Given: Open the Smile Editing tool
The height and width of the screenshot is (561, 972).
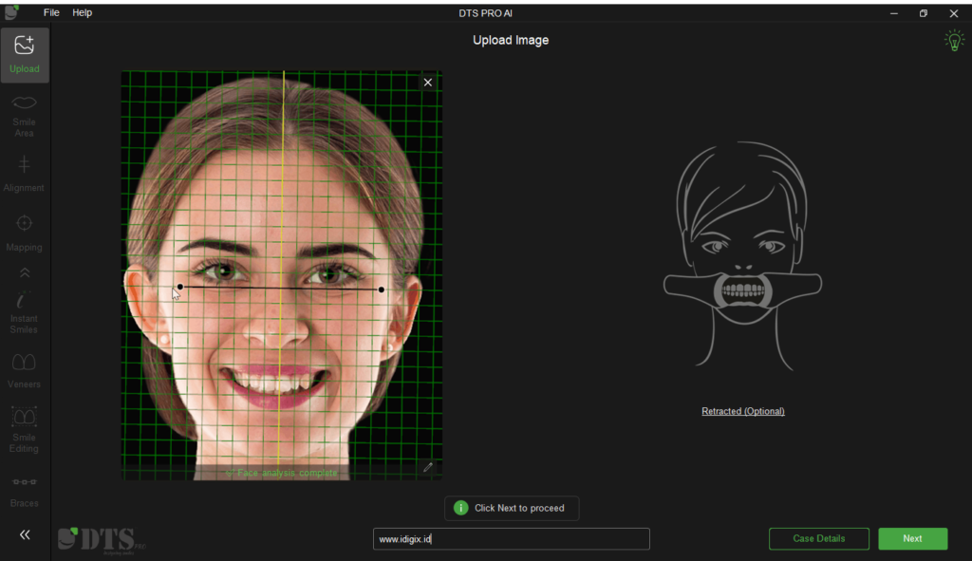Looking at the screenshot, I should click(x=24, y=430).
